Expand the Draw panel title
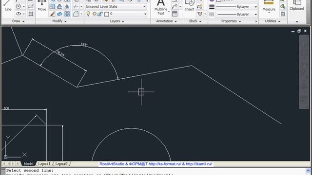This screenshot has width=312, height=175. click(18, 21)
